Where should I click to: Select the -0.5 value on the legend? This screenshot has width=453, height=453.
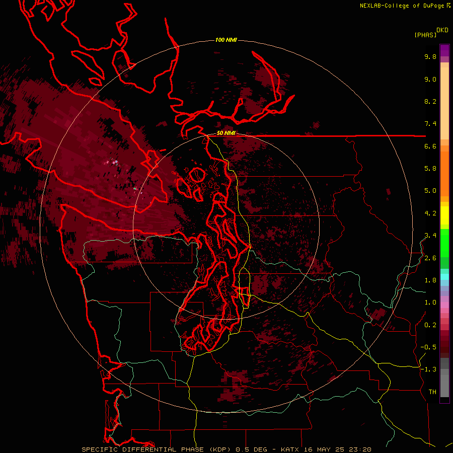(x=428, y=347)
